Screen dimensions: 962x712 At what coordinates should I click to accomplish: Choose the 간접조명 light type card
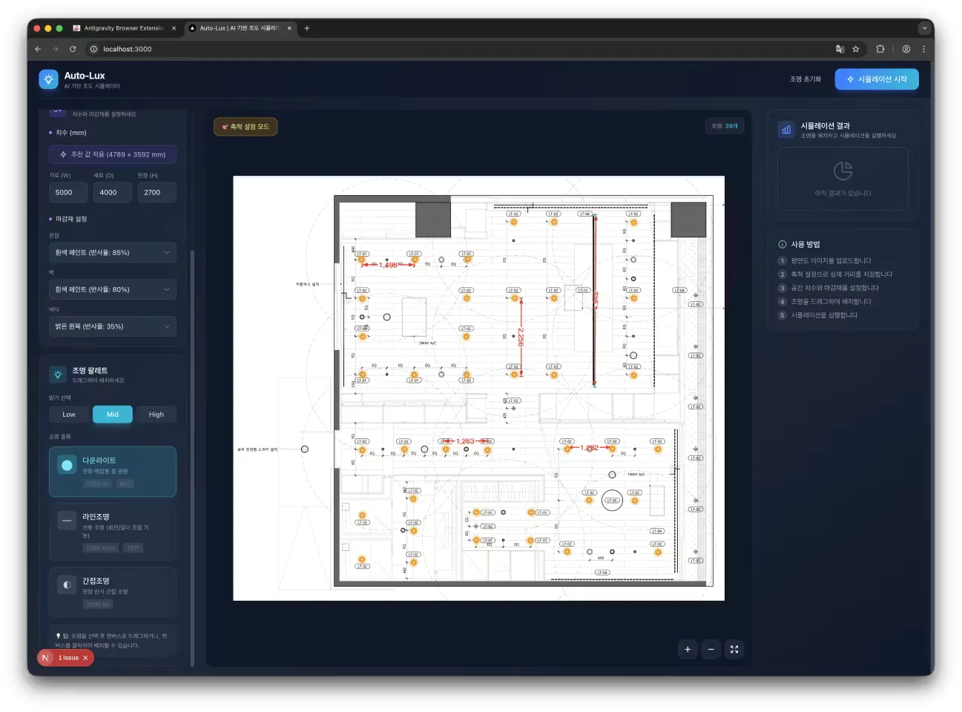tap(113, 592)
